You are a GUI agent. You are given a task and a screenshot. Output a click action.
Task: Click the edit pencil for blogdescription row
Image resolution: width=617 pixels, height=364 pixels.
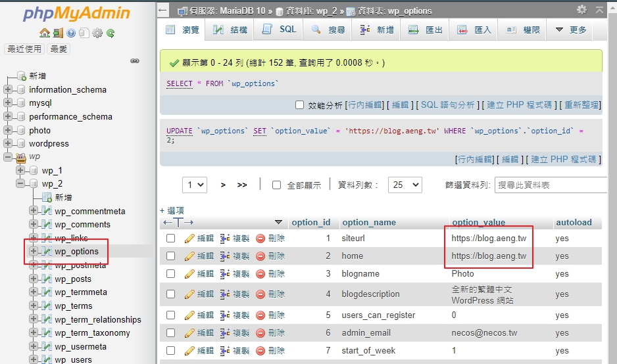pos(189,294)
